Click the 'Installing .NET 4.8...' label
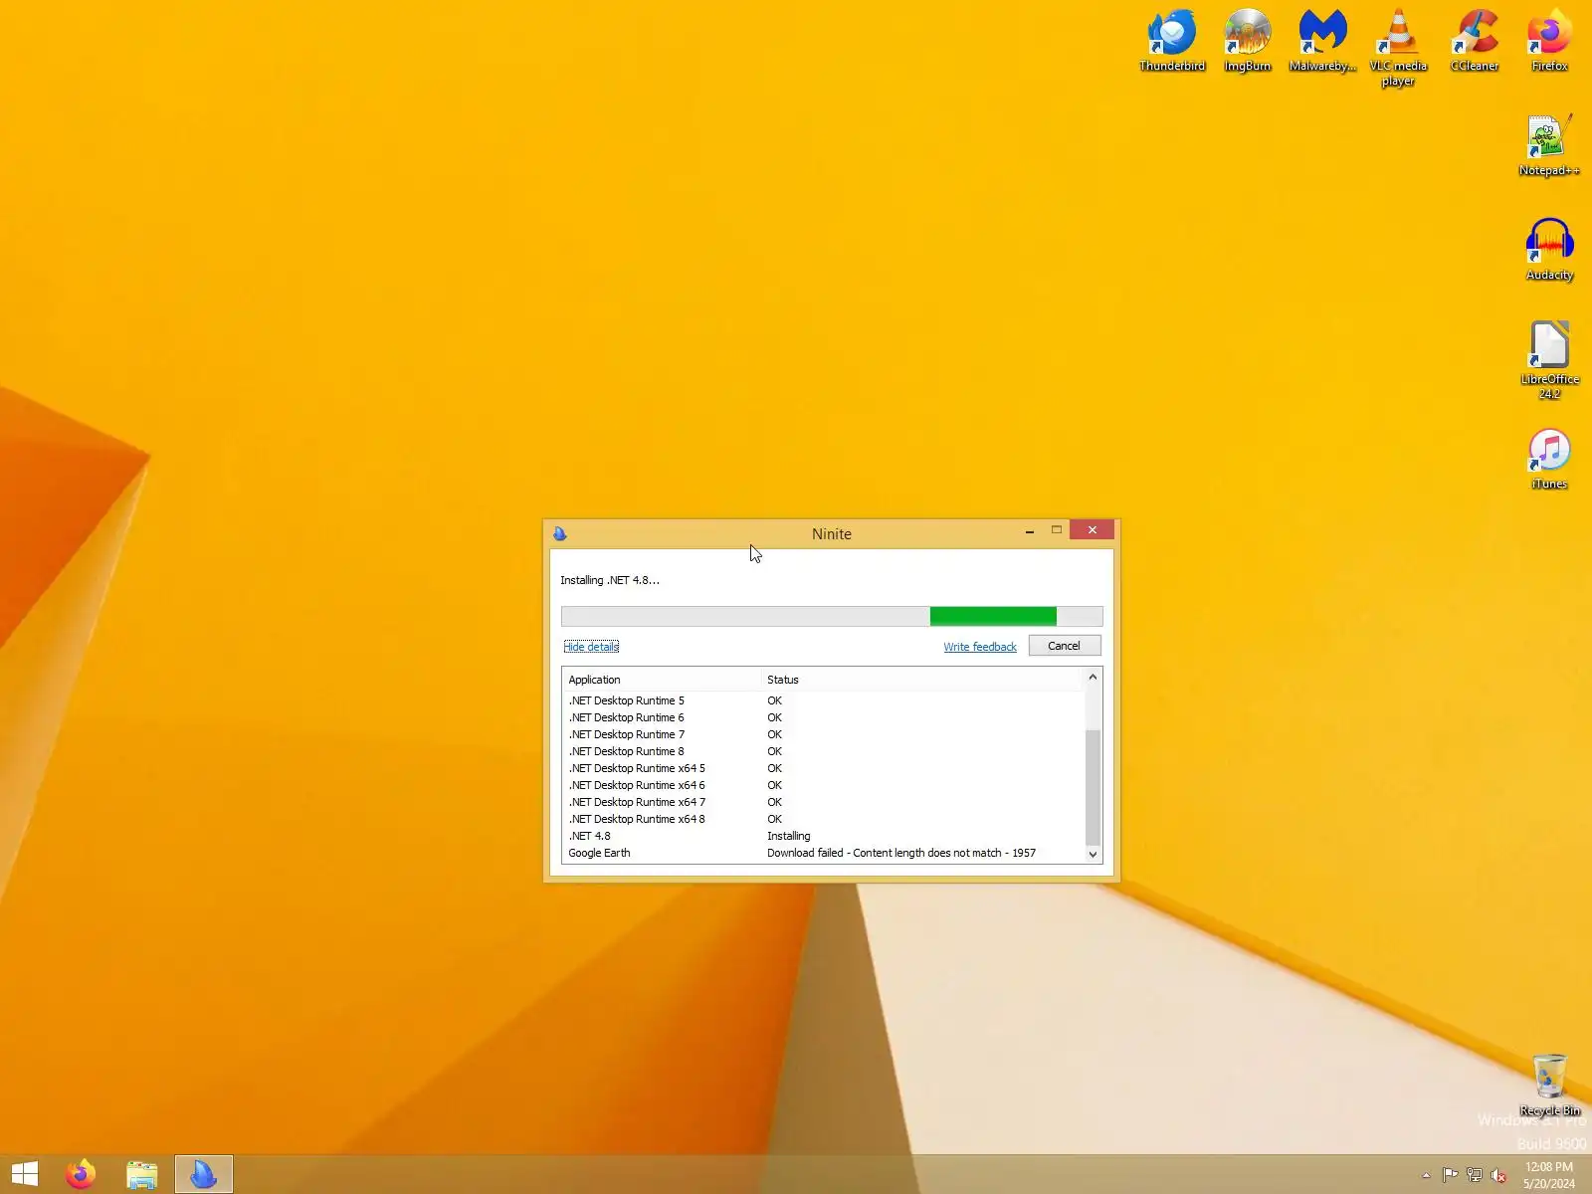The height and width of the screenshot is (1194, 1592). (610, 580)
